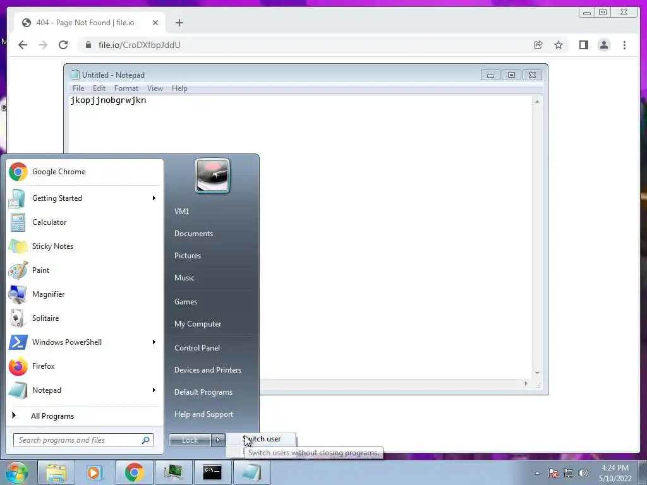This screenshot has width=647, height=485.
Task: Open Music library link
Action: (x=184, y=278)
